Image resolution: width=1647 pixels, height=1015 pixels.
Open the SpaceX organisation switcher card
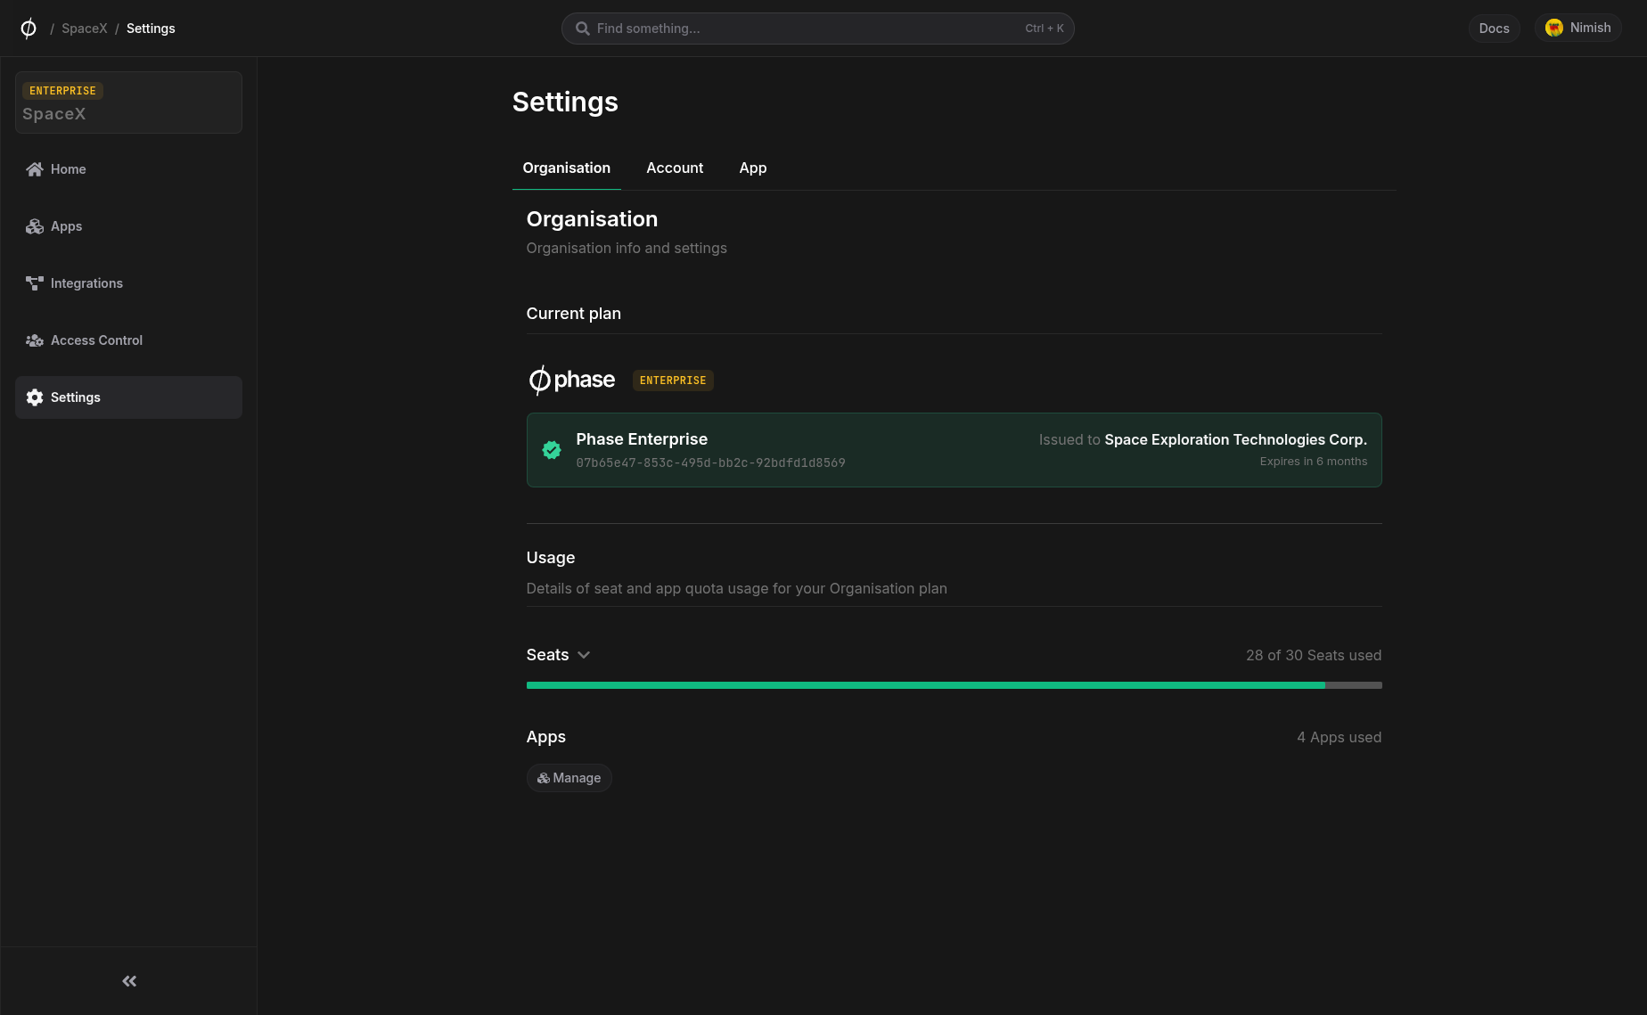pos(128,102)
